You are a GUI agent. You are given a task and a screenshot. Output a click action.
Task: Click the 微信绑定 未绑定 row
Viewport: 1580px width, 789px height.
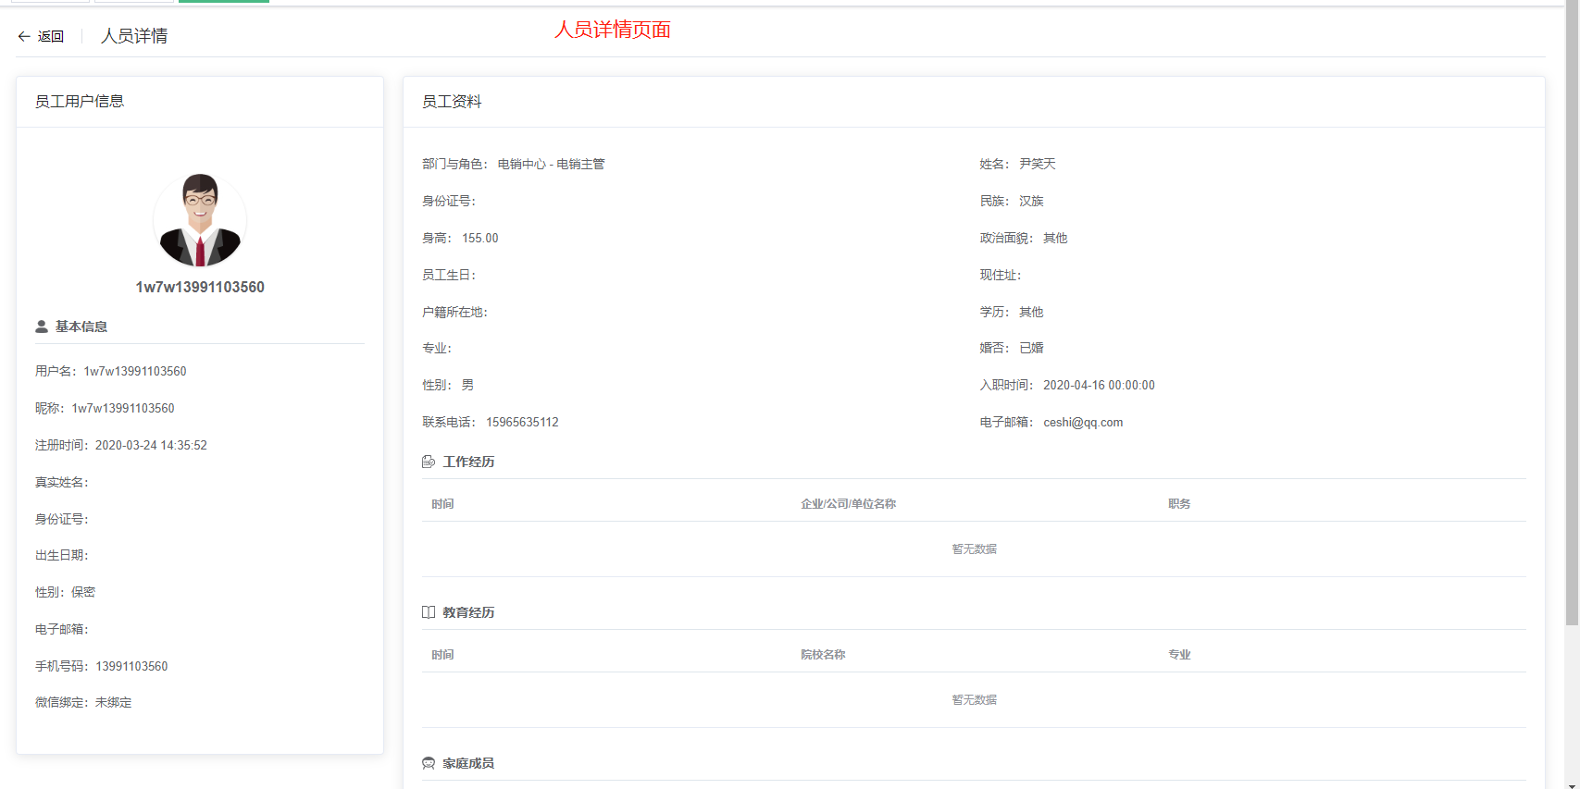pos(83,702)
